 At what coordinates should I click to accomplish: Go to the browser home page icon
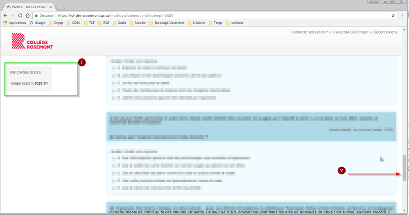click(28, 16)
